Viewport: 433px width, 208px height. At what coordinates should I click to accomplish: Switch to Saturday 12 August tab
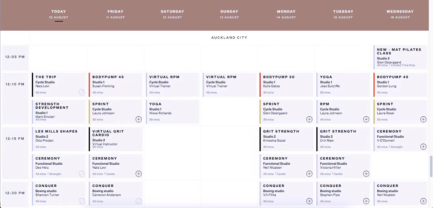(x=172, y=14)
